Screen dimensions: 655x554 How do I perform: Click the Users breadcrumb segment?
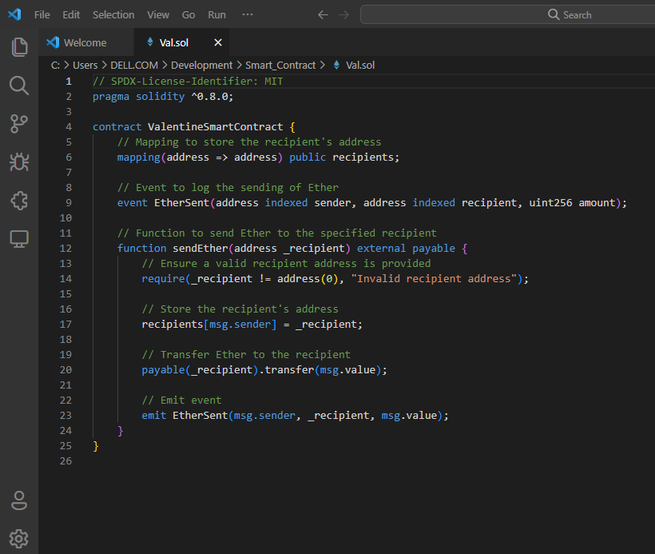(x=85, y=66)
